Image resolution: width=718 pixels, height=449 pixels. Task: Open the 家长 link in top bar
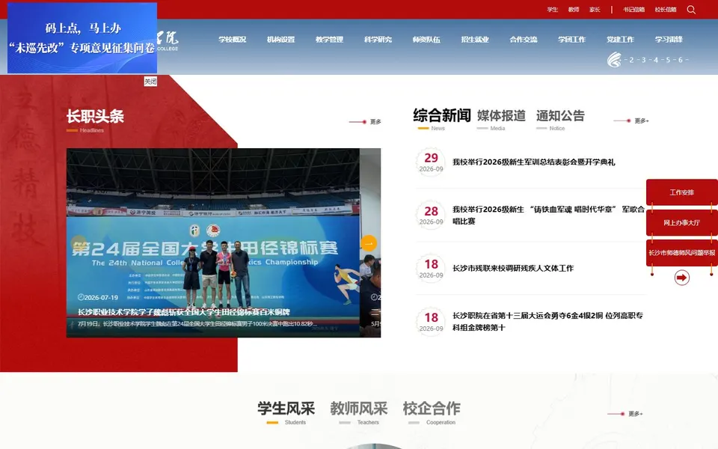595,10
